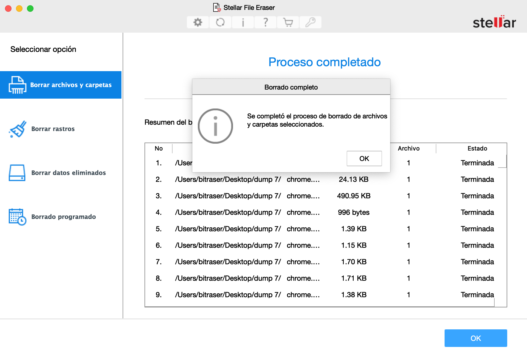
Task: Click the path cell in row 6
Action: click(228, 245)
